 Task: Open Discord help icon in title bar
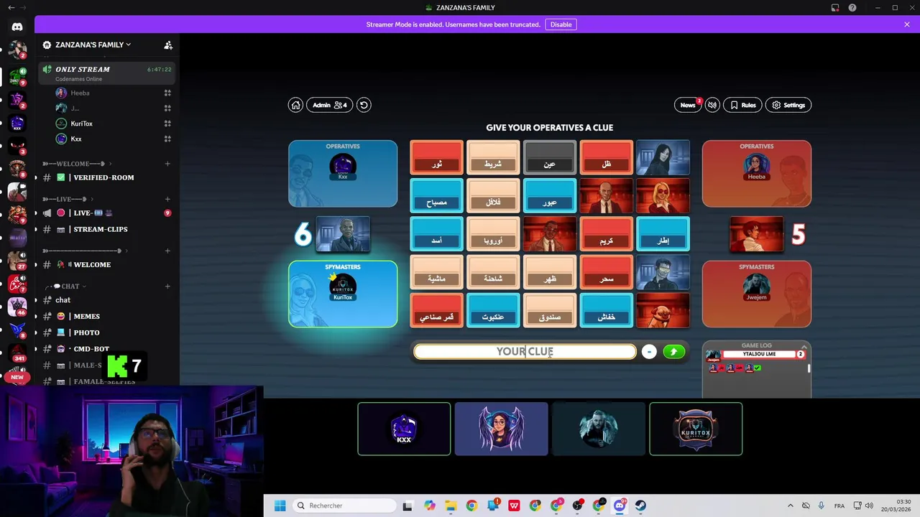pos(852,7)
